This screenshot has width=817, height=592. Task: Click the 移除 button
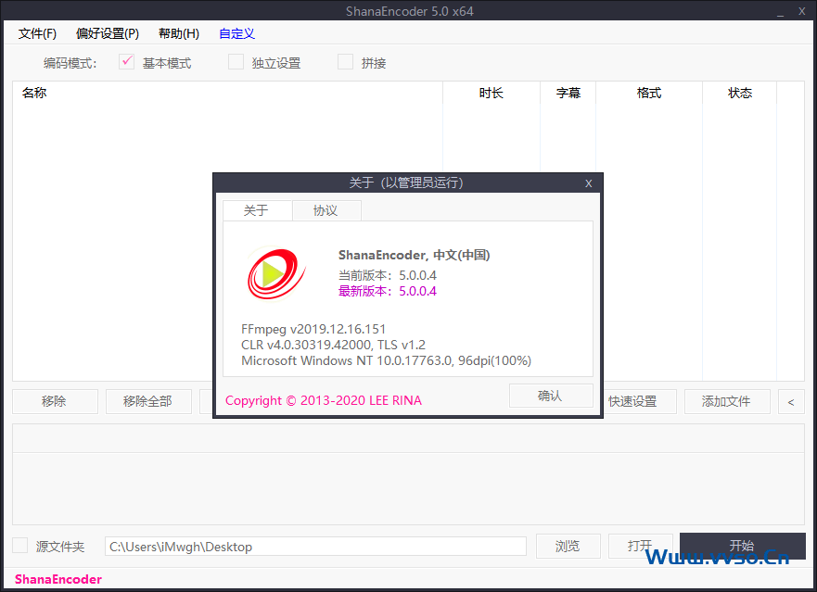click(x=55, y=401)
